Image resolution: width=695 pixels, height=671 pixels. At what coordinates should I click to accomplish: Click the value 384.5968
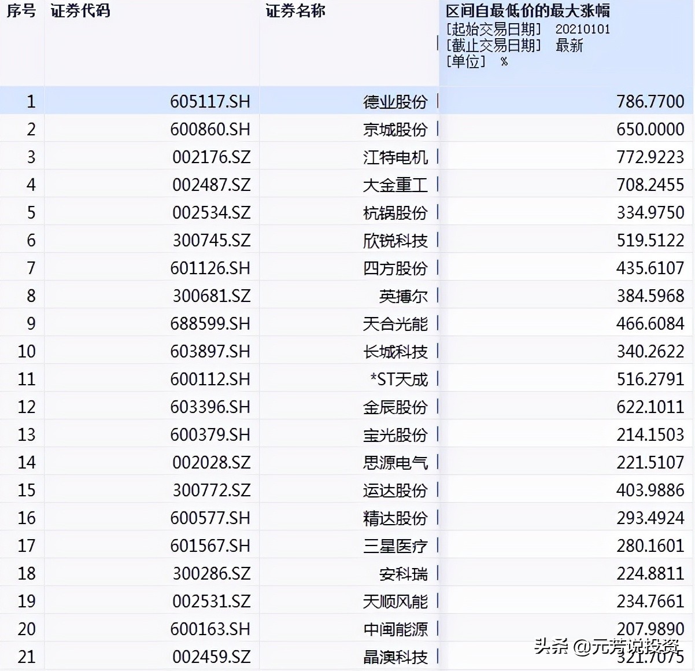point(650,296)
